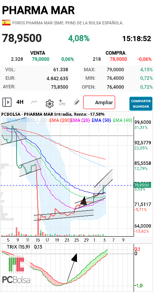Click the EMA (200) indicator label
Screen dimensions: 154x292
pyautogui.click(x=60, y=120)
